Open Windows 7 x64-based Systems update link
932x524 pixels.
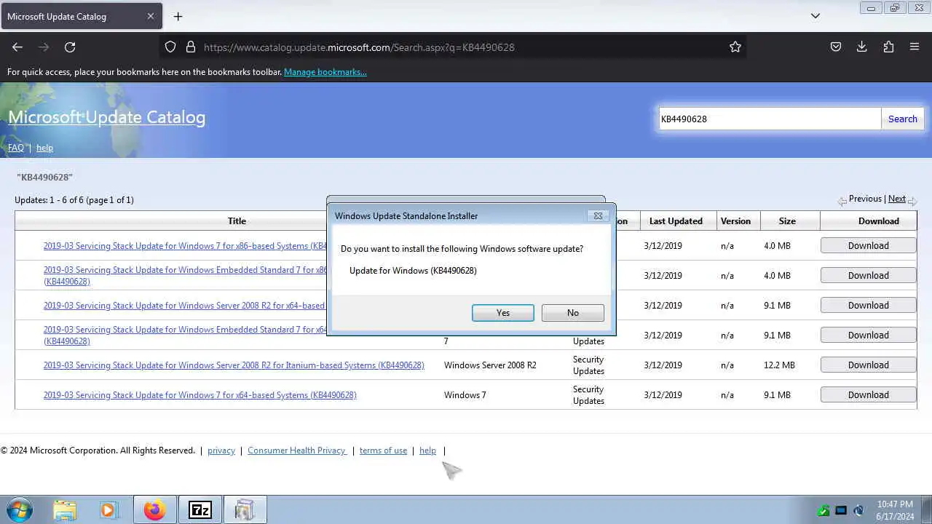200,395
